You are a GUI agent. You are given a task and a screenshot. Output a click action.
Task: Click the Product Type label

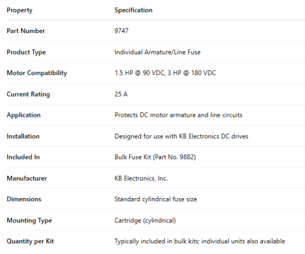tap(26, 52)
